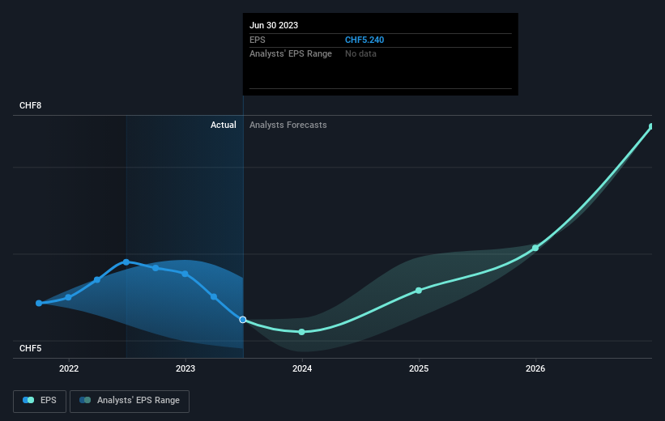Click the 2026 x-axis label

[535, 368]
